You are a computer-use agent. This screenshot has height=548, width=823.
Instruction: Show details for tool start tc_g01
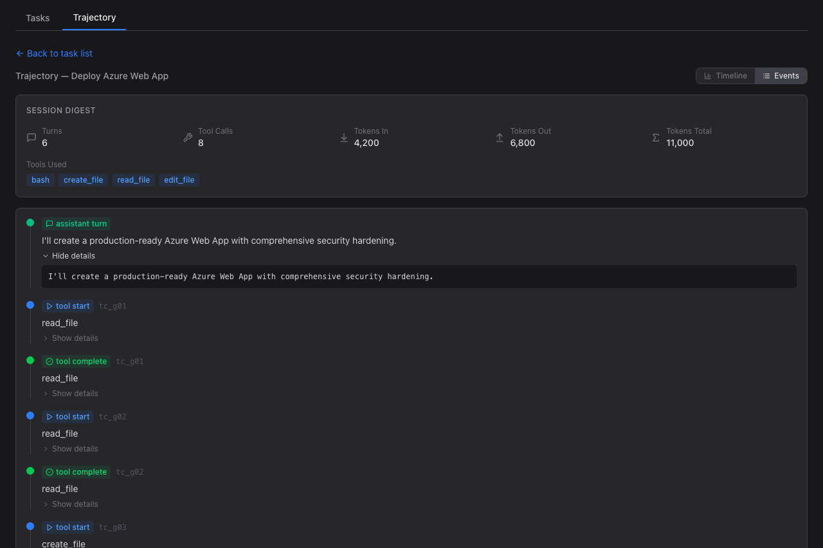pos(70,338)
